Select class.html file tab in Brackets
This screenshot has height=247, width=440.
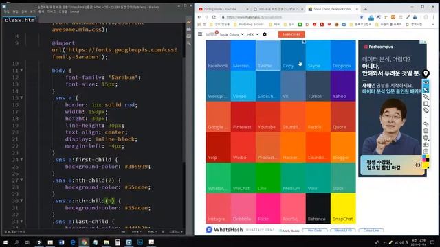click(x=20, y=20)
